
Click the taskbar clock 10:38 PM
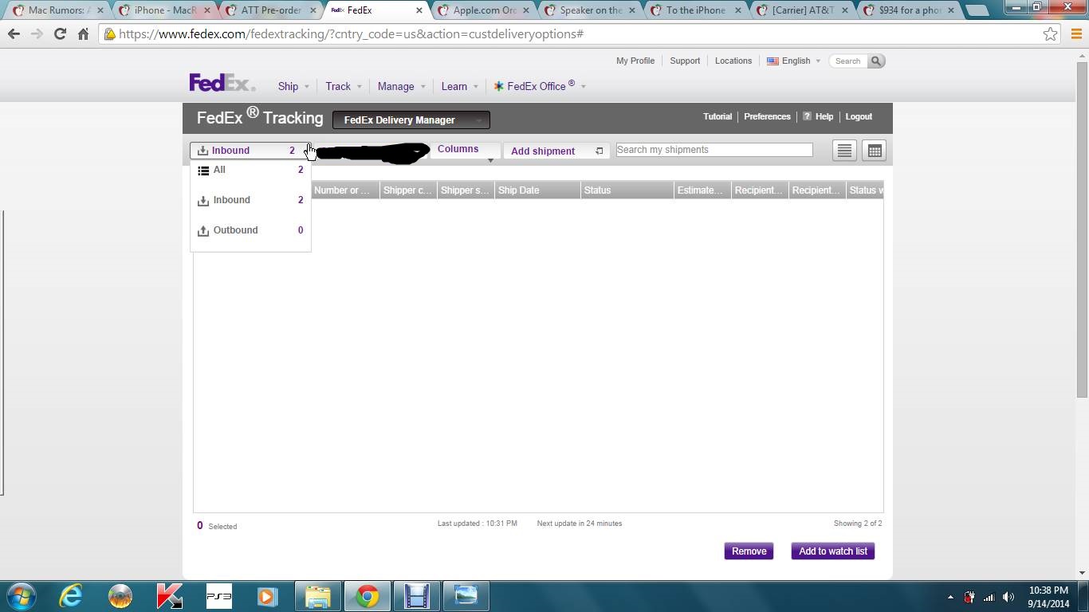pos(1048,590)
